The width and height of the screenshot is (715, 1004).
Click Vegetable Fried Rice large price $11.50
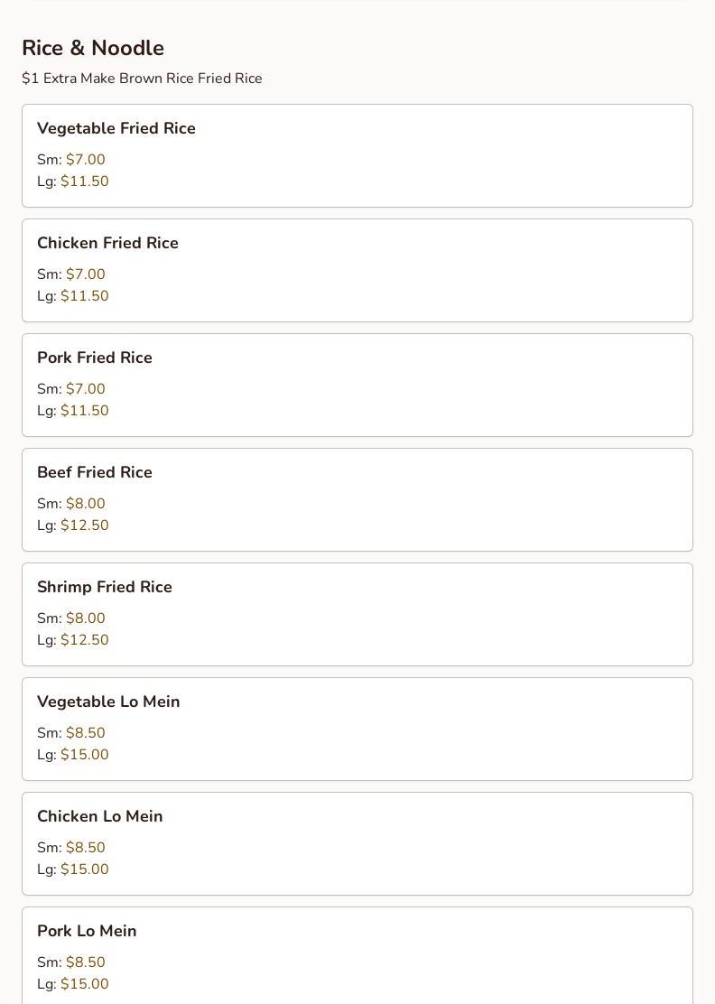point(84,181)
